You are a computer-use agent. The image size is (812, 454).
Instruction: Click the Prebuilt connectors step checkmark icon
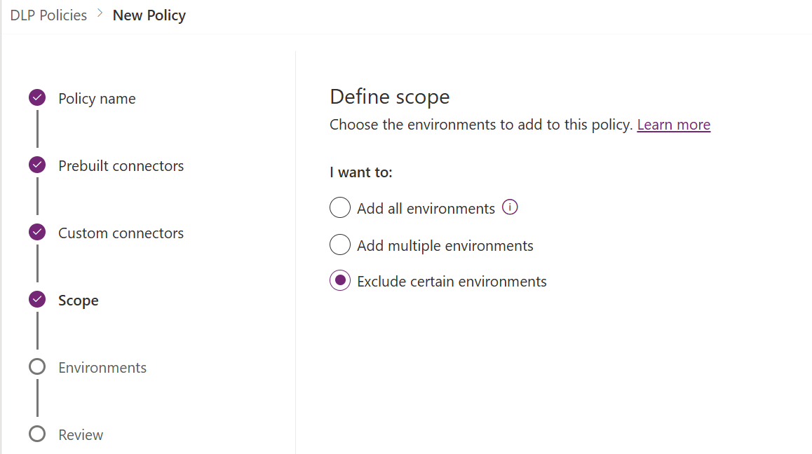click(x=37, y=165)
